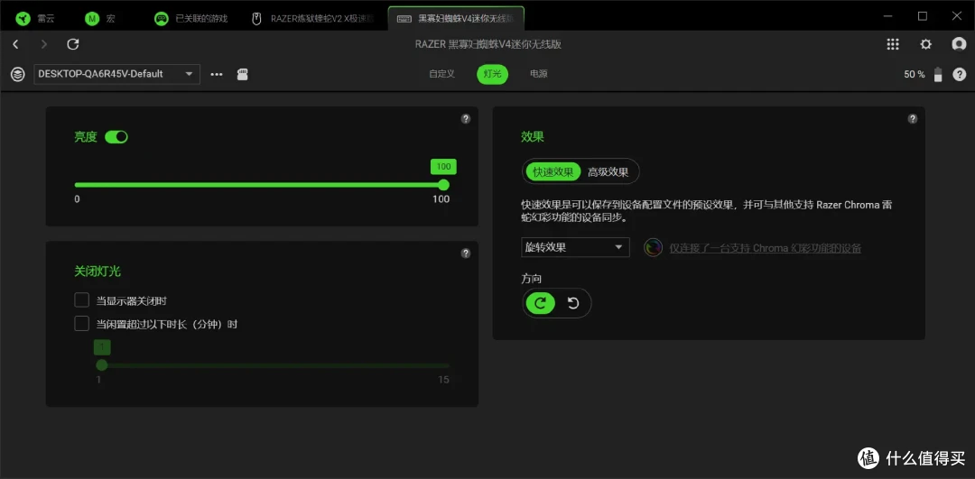The width and height of the screenshot is (975, 479).
Task: Open the 雷云 Synapse tab
Action: tap(37, 19)
